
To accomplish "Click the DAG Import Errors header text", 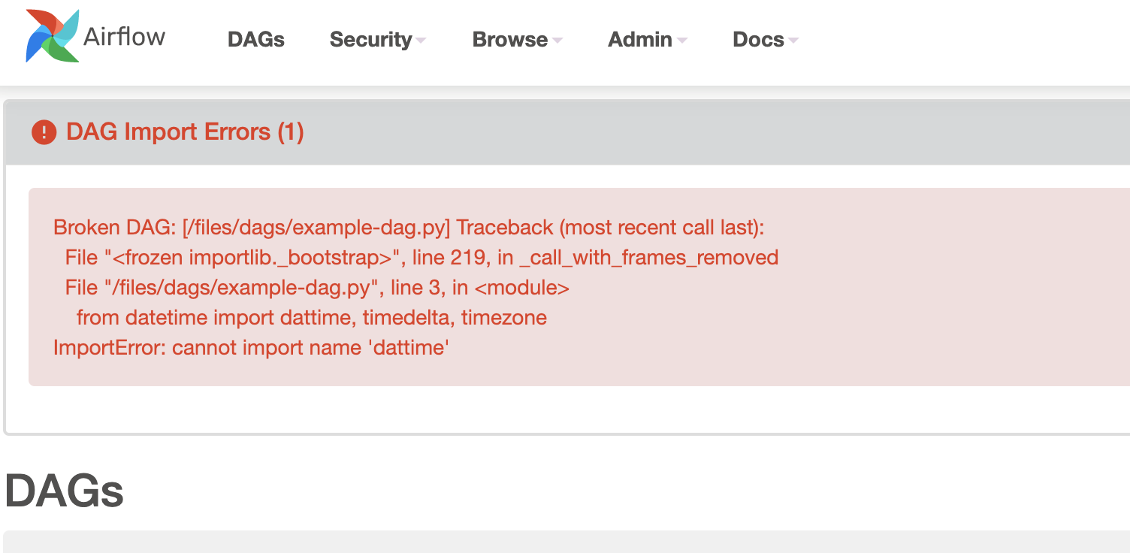I will tap(184, 131).
